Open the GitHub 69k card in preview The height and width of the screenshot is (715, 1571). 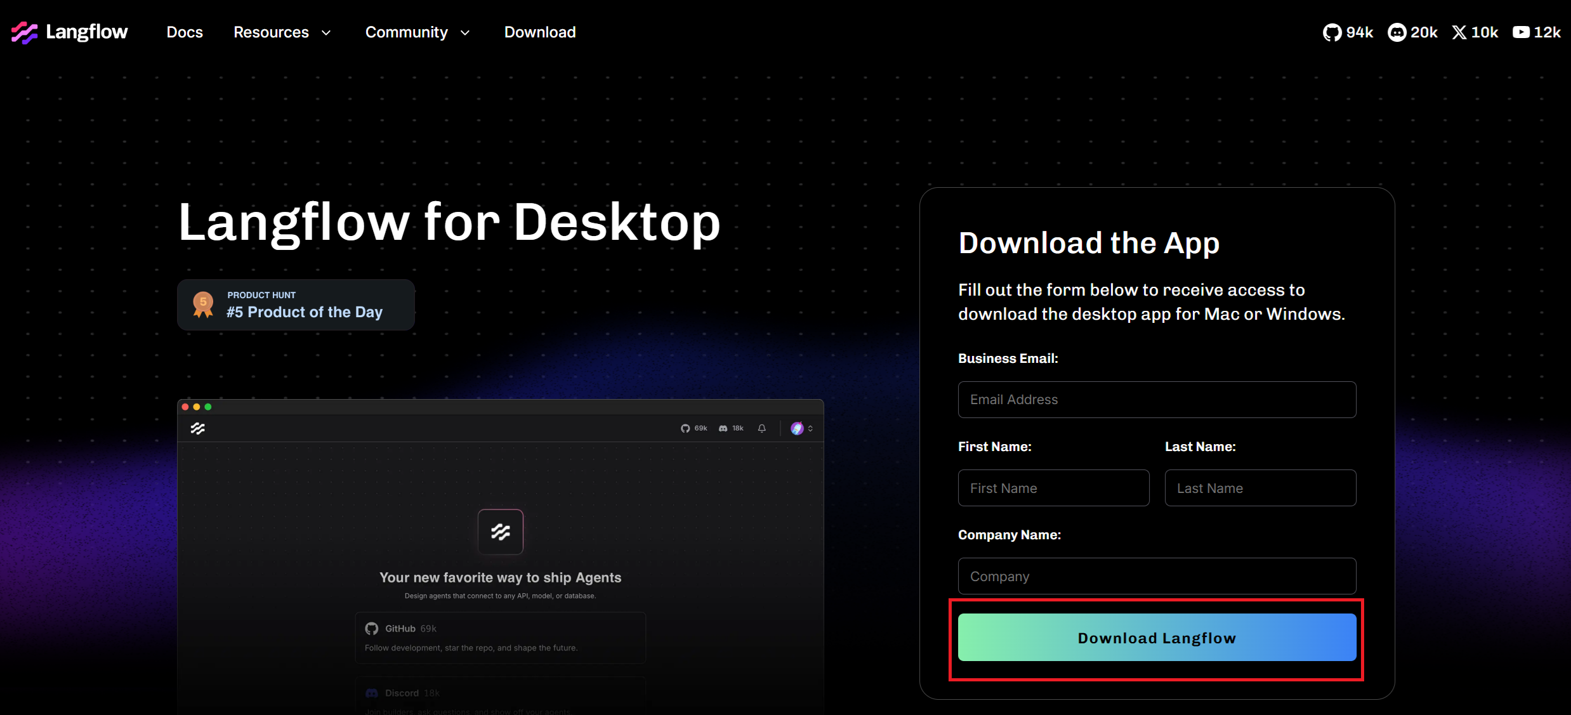[x=501, y=638]
